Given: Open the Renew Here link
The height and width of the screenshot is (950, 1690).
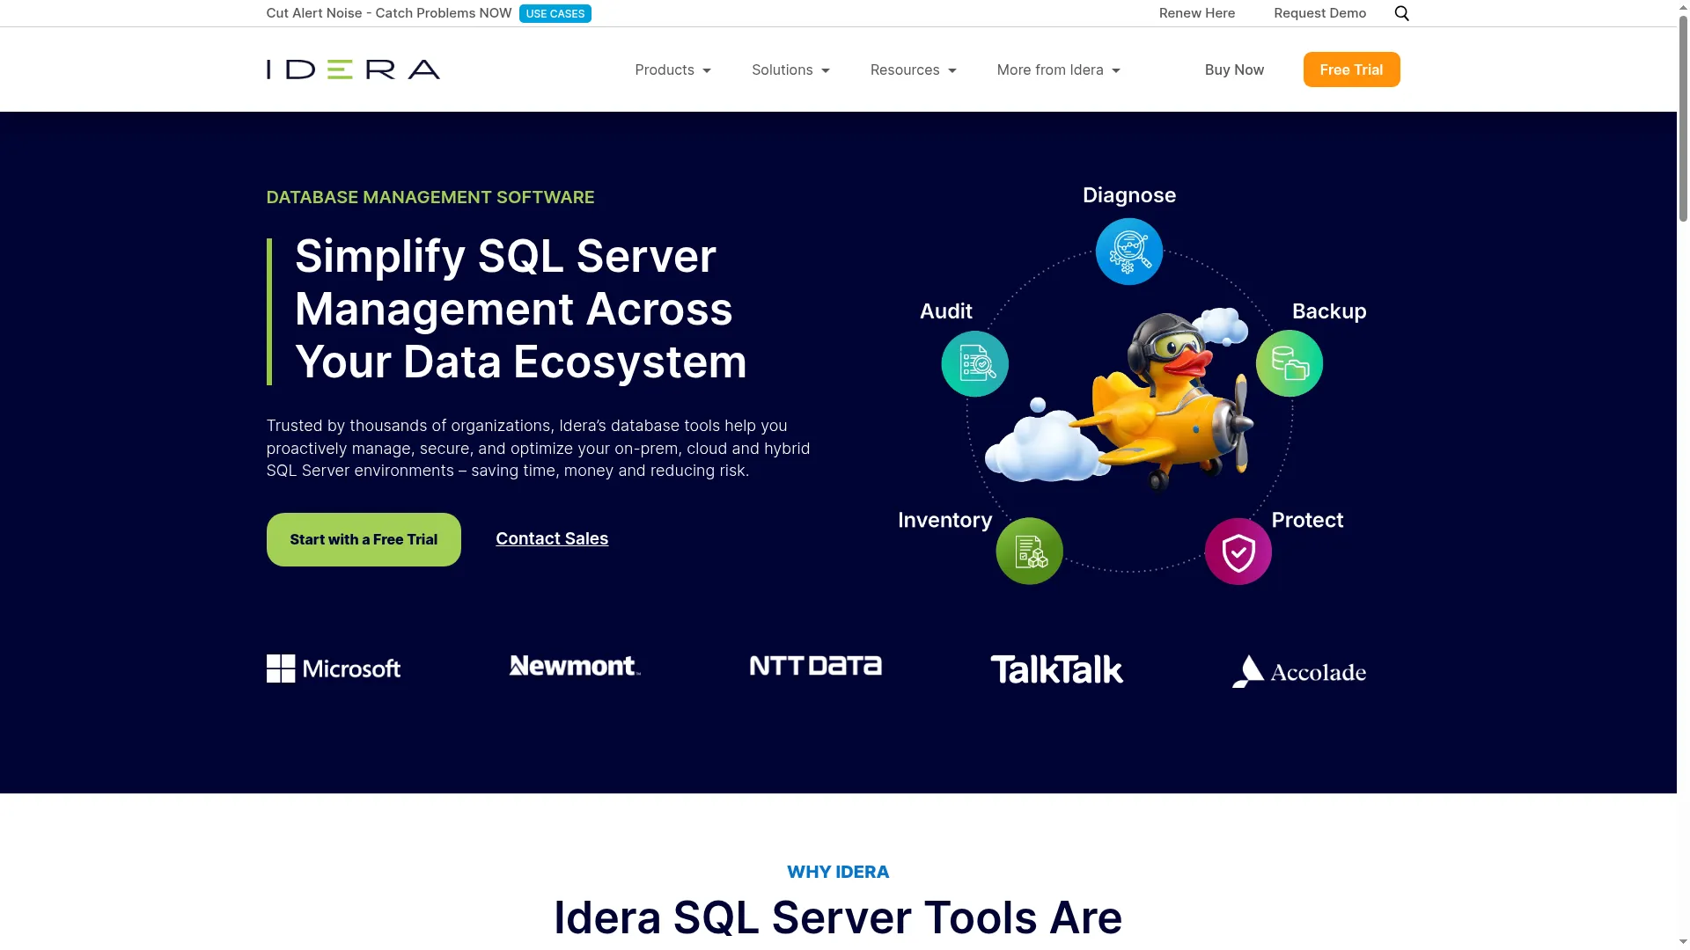Looking at the screenshot, I should 1196,13.
